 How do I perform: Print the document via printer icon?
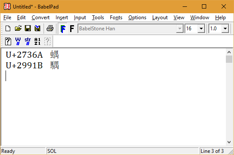coord(50,28)
